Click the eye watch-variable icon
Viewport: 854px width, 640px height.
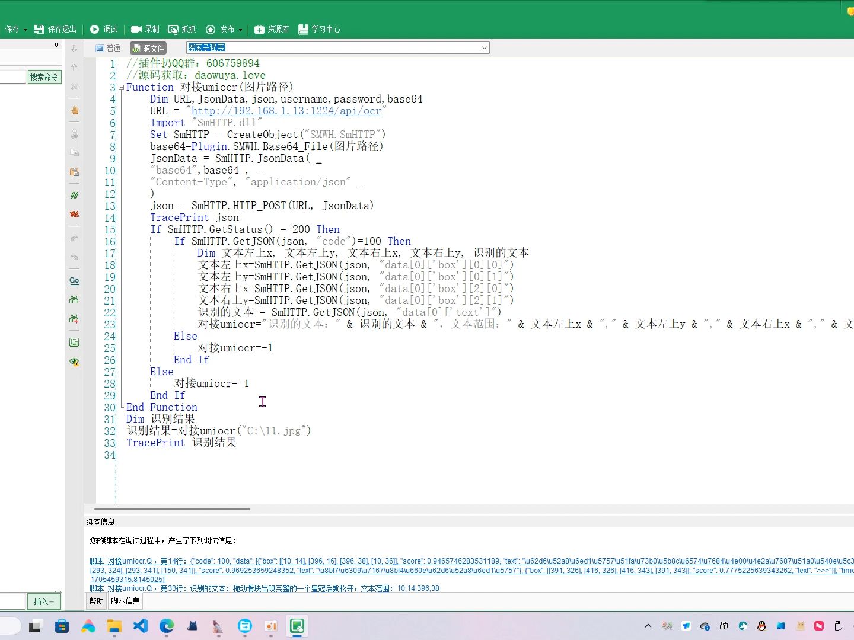pos(74,361)
